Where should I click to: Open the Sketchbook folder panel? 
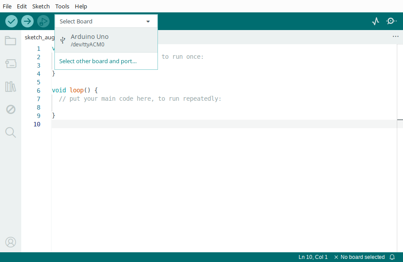(11, 41)
